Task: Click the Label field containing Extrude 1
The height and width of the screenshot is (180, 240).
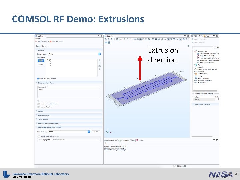Action: (x=71, y=46)
